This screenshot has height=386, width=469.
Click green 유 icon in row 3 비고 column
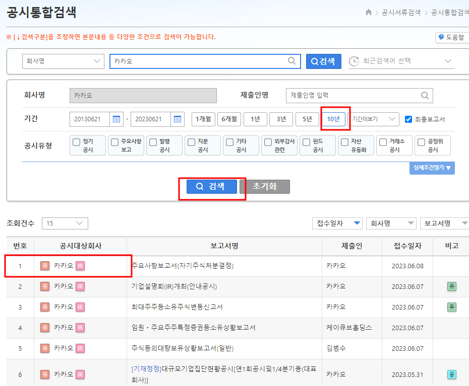click(x=452, y=307)
